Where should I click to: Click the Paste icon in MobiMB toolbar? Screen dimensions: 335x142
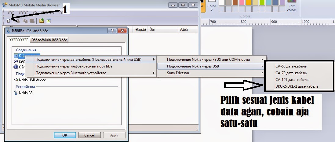click(32, 21)
